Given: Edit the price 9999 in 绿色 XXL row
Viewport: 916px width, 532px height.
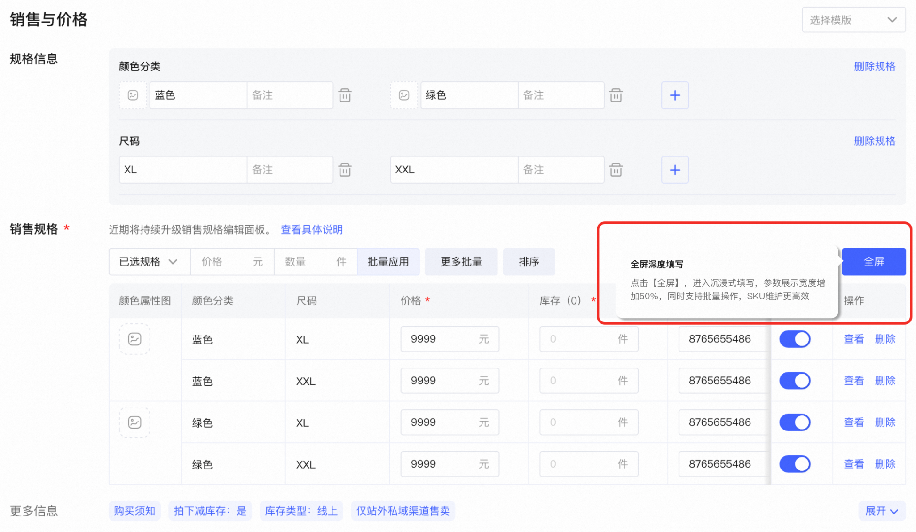Looking at the screenshot, I should [450, 464].
